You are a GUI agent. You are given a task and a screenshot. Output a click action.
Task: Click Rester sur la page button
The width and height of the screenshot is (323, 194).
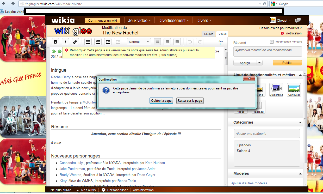(190, 101)
